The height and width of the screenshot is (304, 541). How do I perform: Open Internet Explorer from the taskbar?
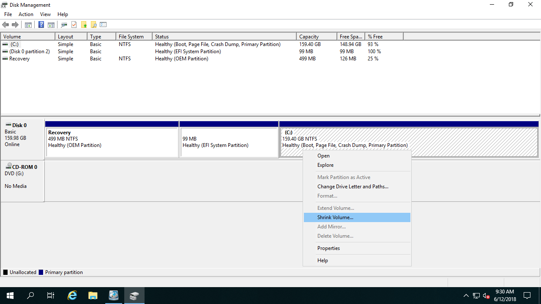point(72,295)
